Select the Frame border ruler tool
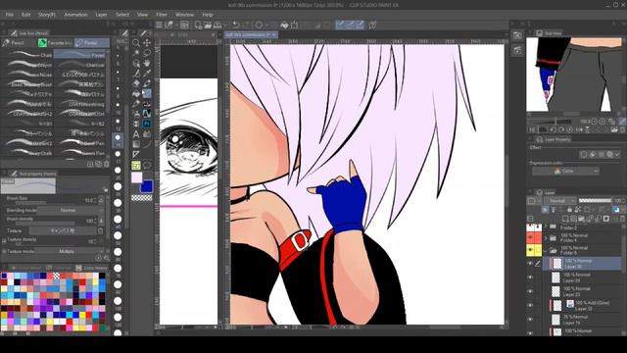The height and width of the screenshot is (353, 627). [136, 155]
